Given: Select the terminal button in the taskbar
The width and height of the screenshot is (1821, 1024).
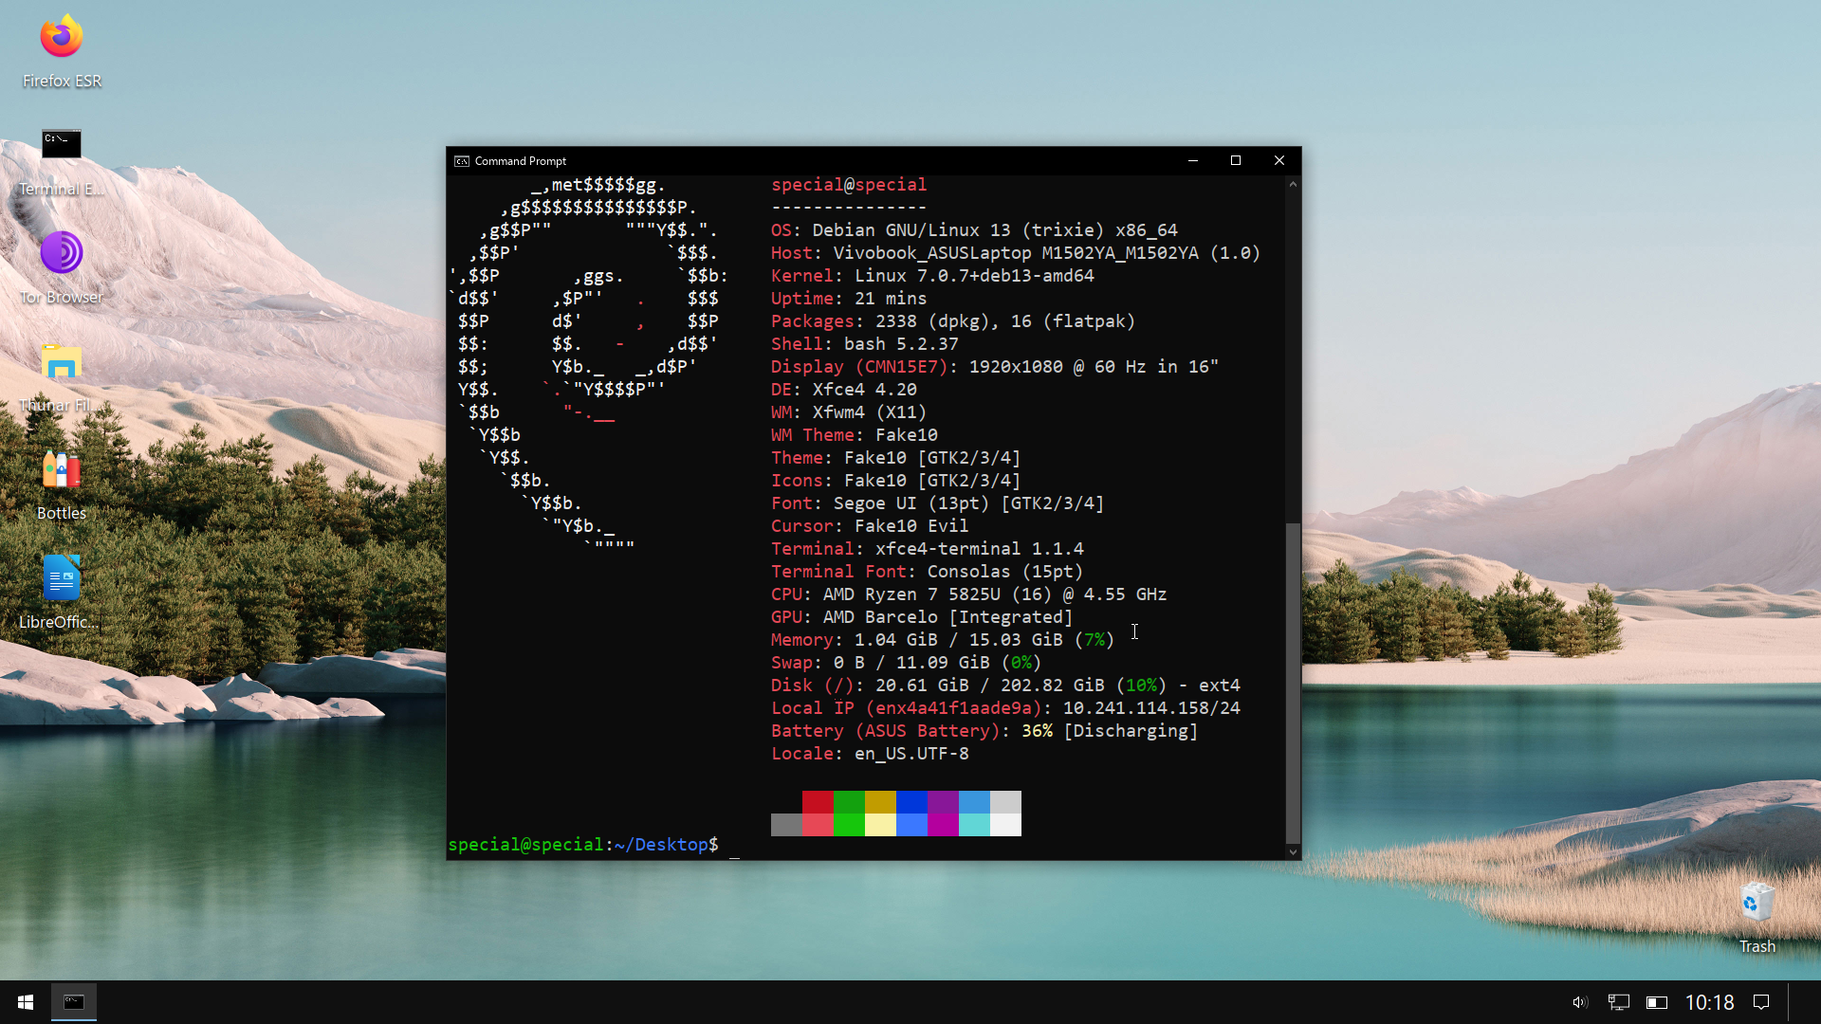Looking at the screenshot, I should [x=74, y=1002].
